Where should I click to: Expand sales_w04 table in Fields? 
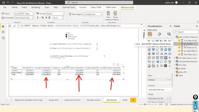(x=175, y=72)
